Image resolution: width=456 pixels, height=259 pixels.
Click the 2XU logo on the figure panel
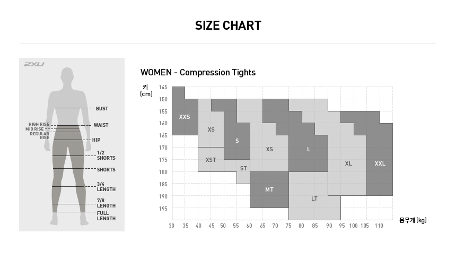pos(34,64)
